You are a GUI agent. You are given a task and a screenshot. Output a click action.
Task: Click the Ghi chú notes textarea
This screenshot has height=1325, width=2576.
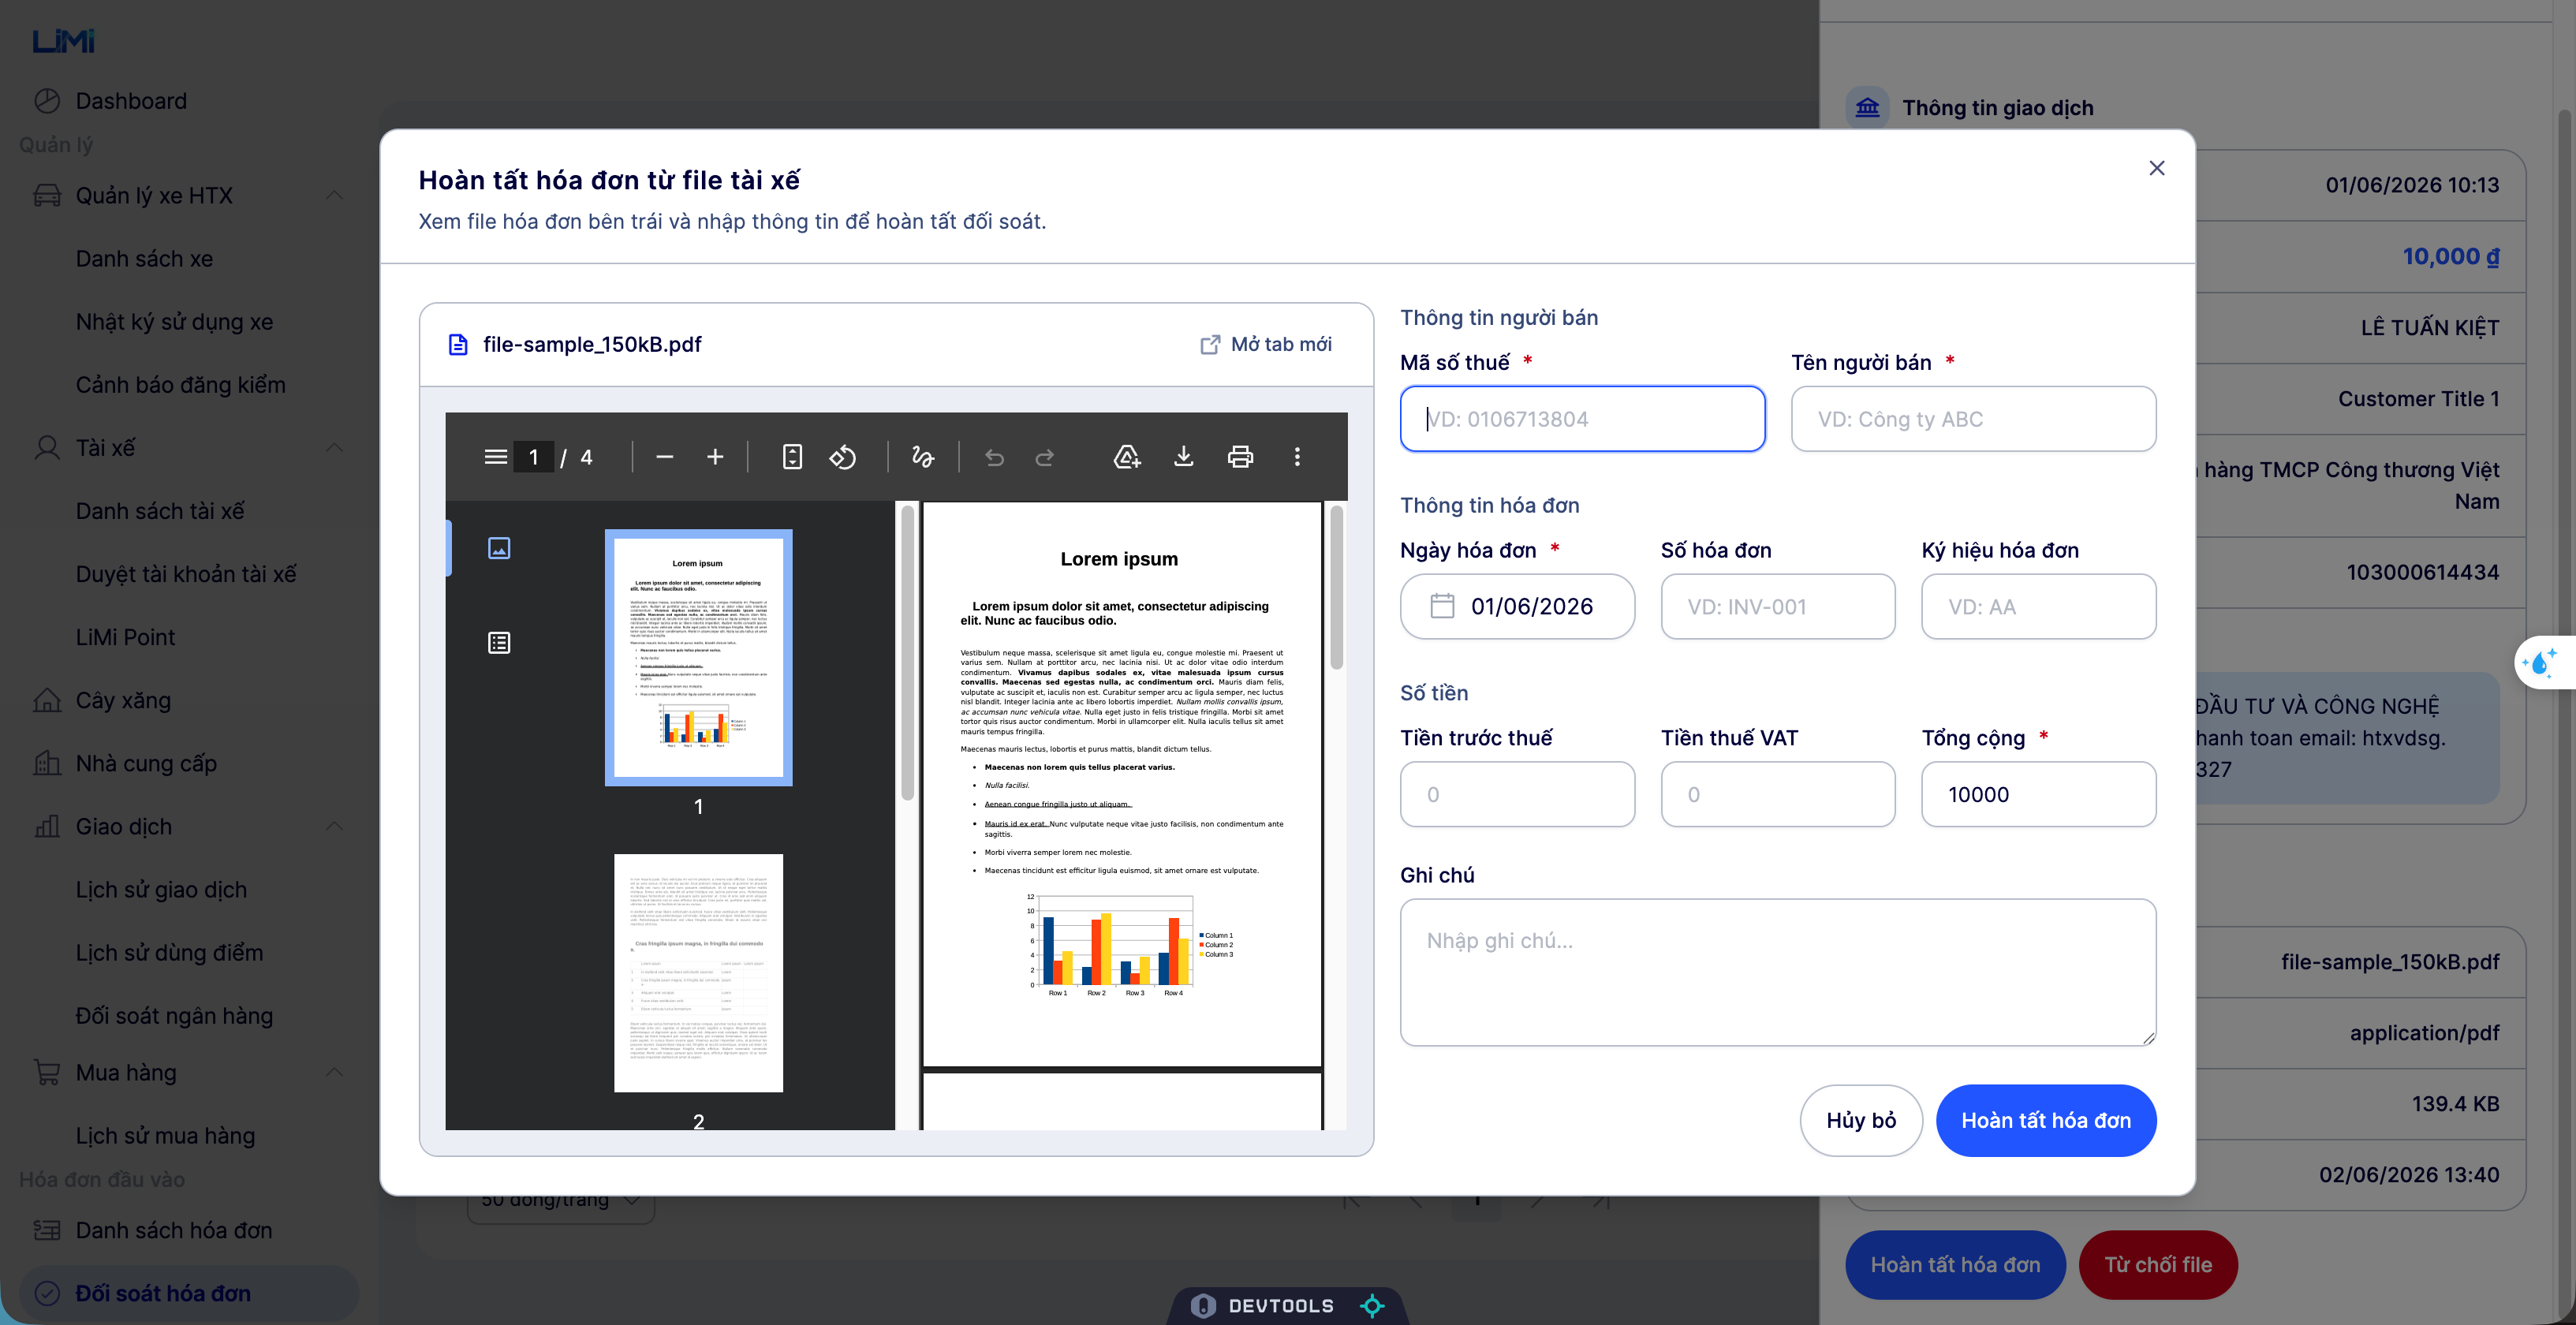1777,972
